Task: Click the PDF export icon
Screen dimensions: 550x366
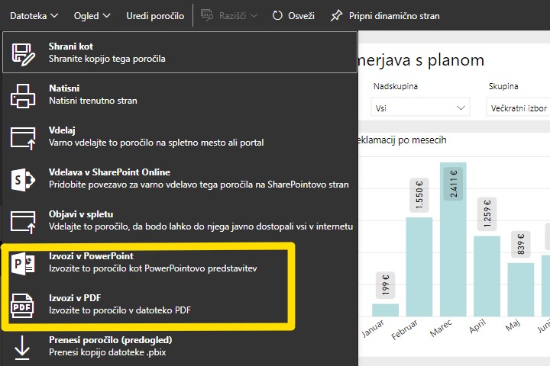Action: pyautogui.click(x=22, y=306)
